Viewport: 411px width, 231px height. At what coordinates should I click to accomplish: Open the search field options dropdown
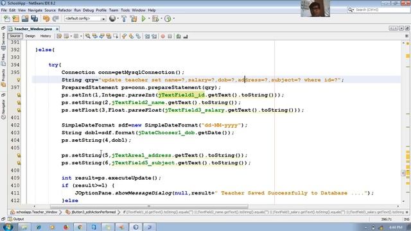tap(351, 10)
